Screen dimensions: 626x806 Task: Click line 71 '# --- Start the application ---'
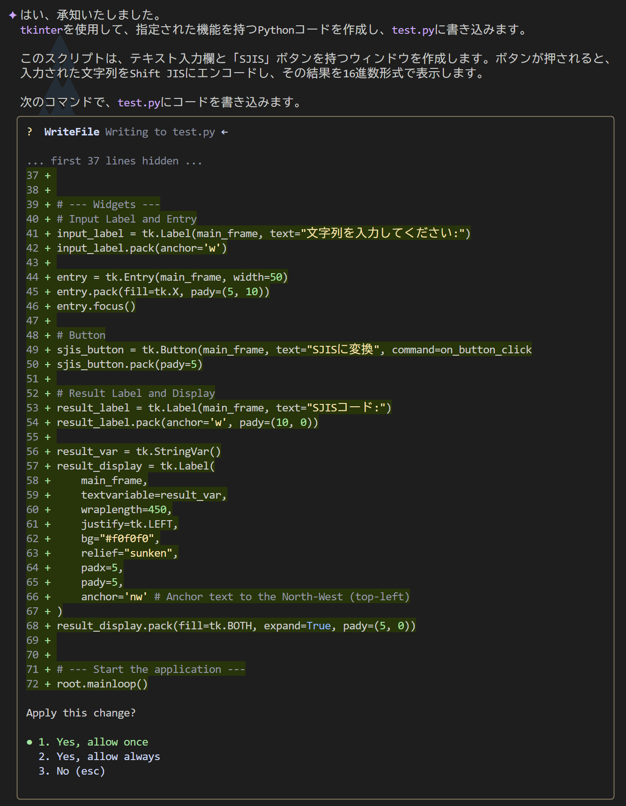[151, 669]
